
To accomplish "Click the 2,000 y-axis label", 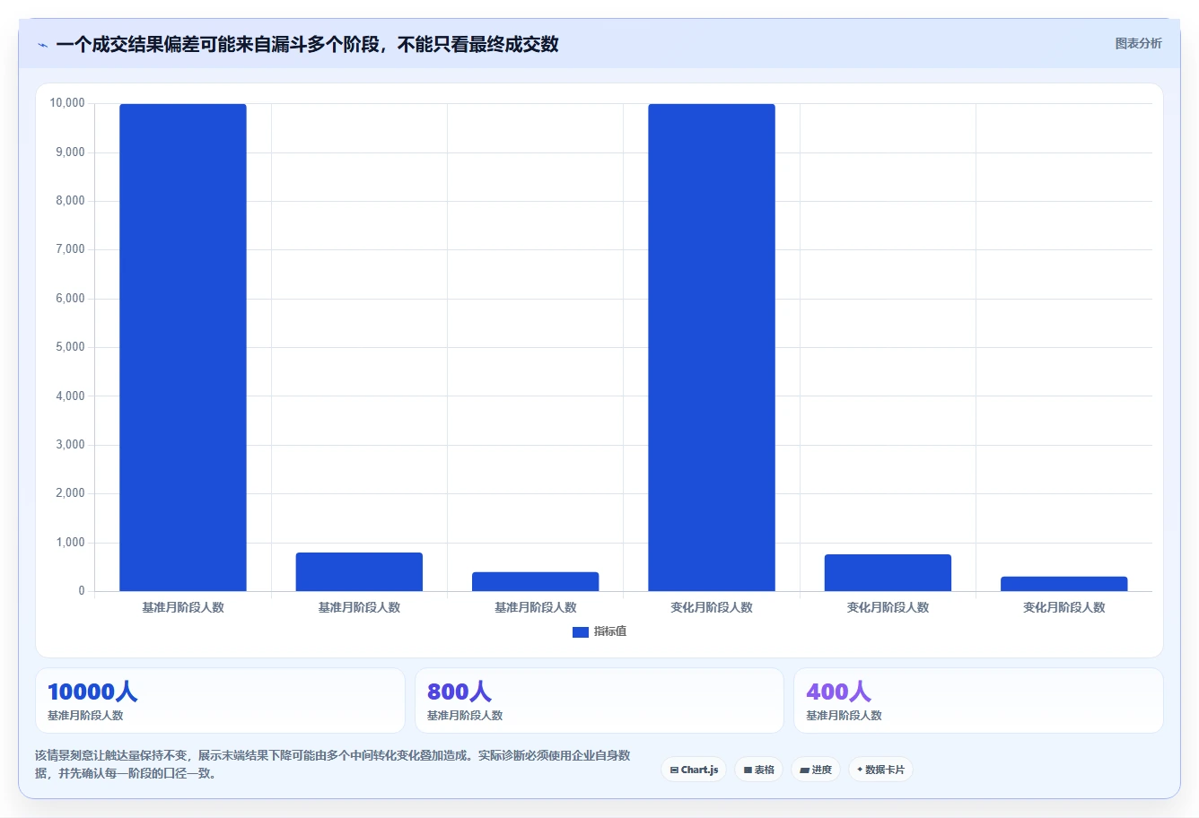I will [70, 493].
